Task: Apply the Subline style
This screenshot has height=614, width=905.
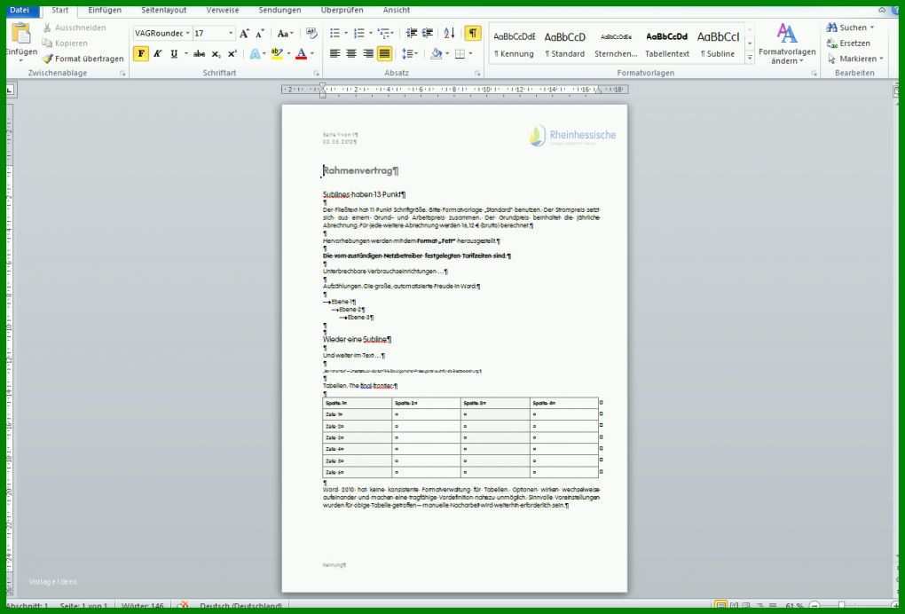Action: pyautogui.click(x=718, y=44)
